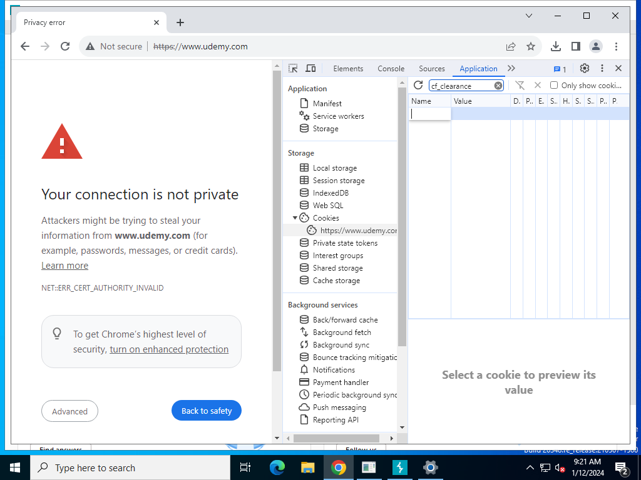Enable Only show cookies with issue checkbox

[x=554, y=85]
